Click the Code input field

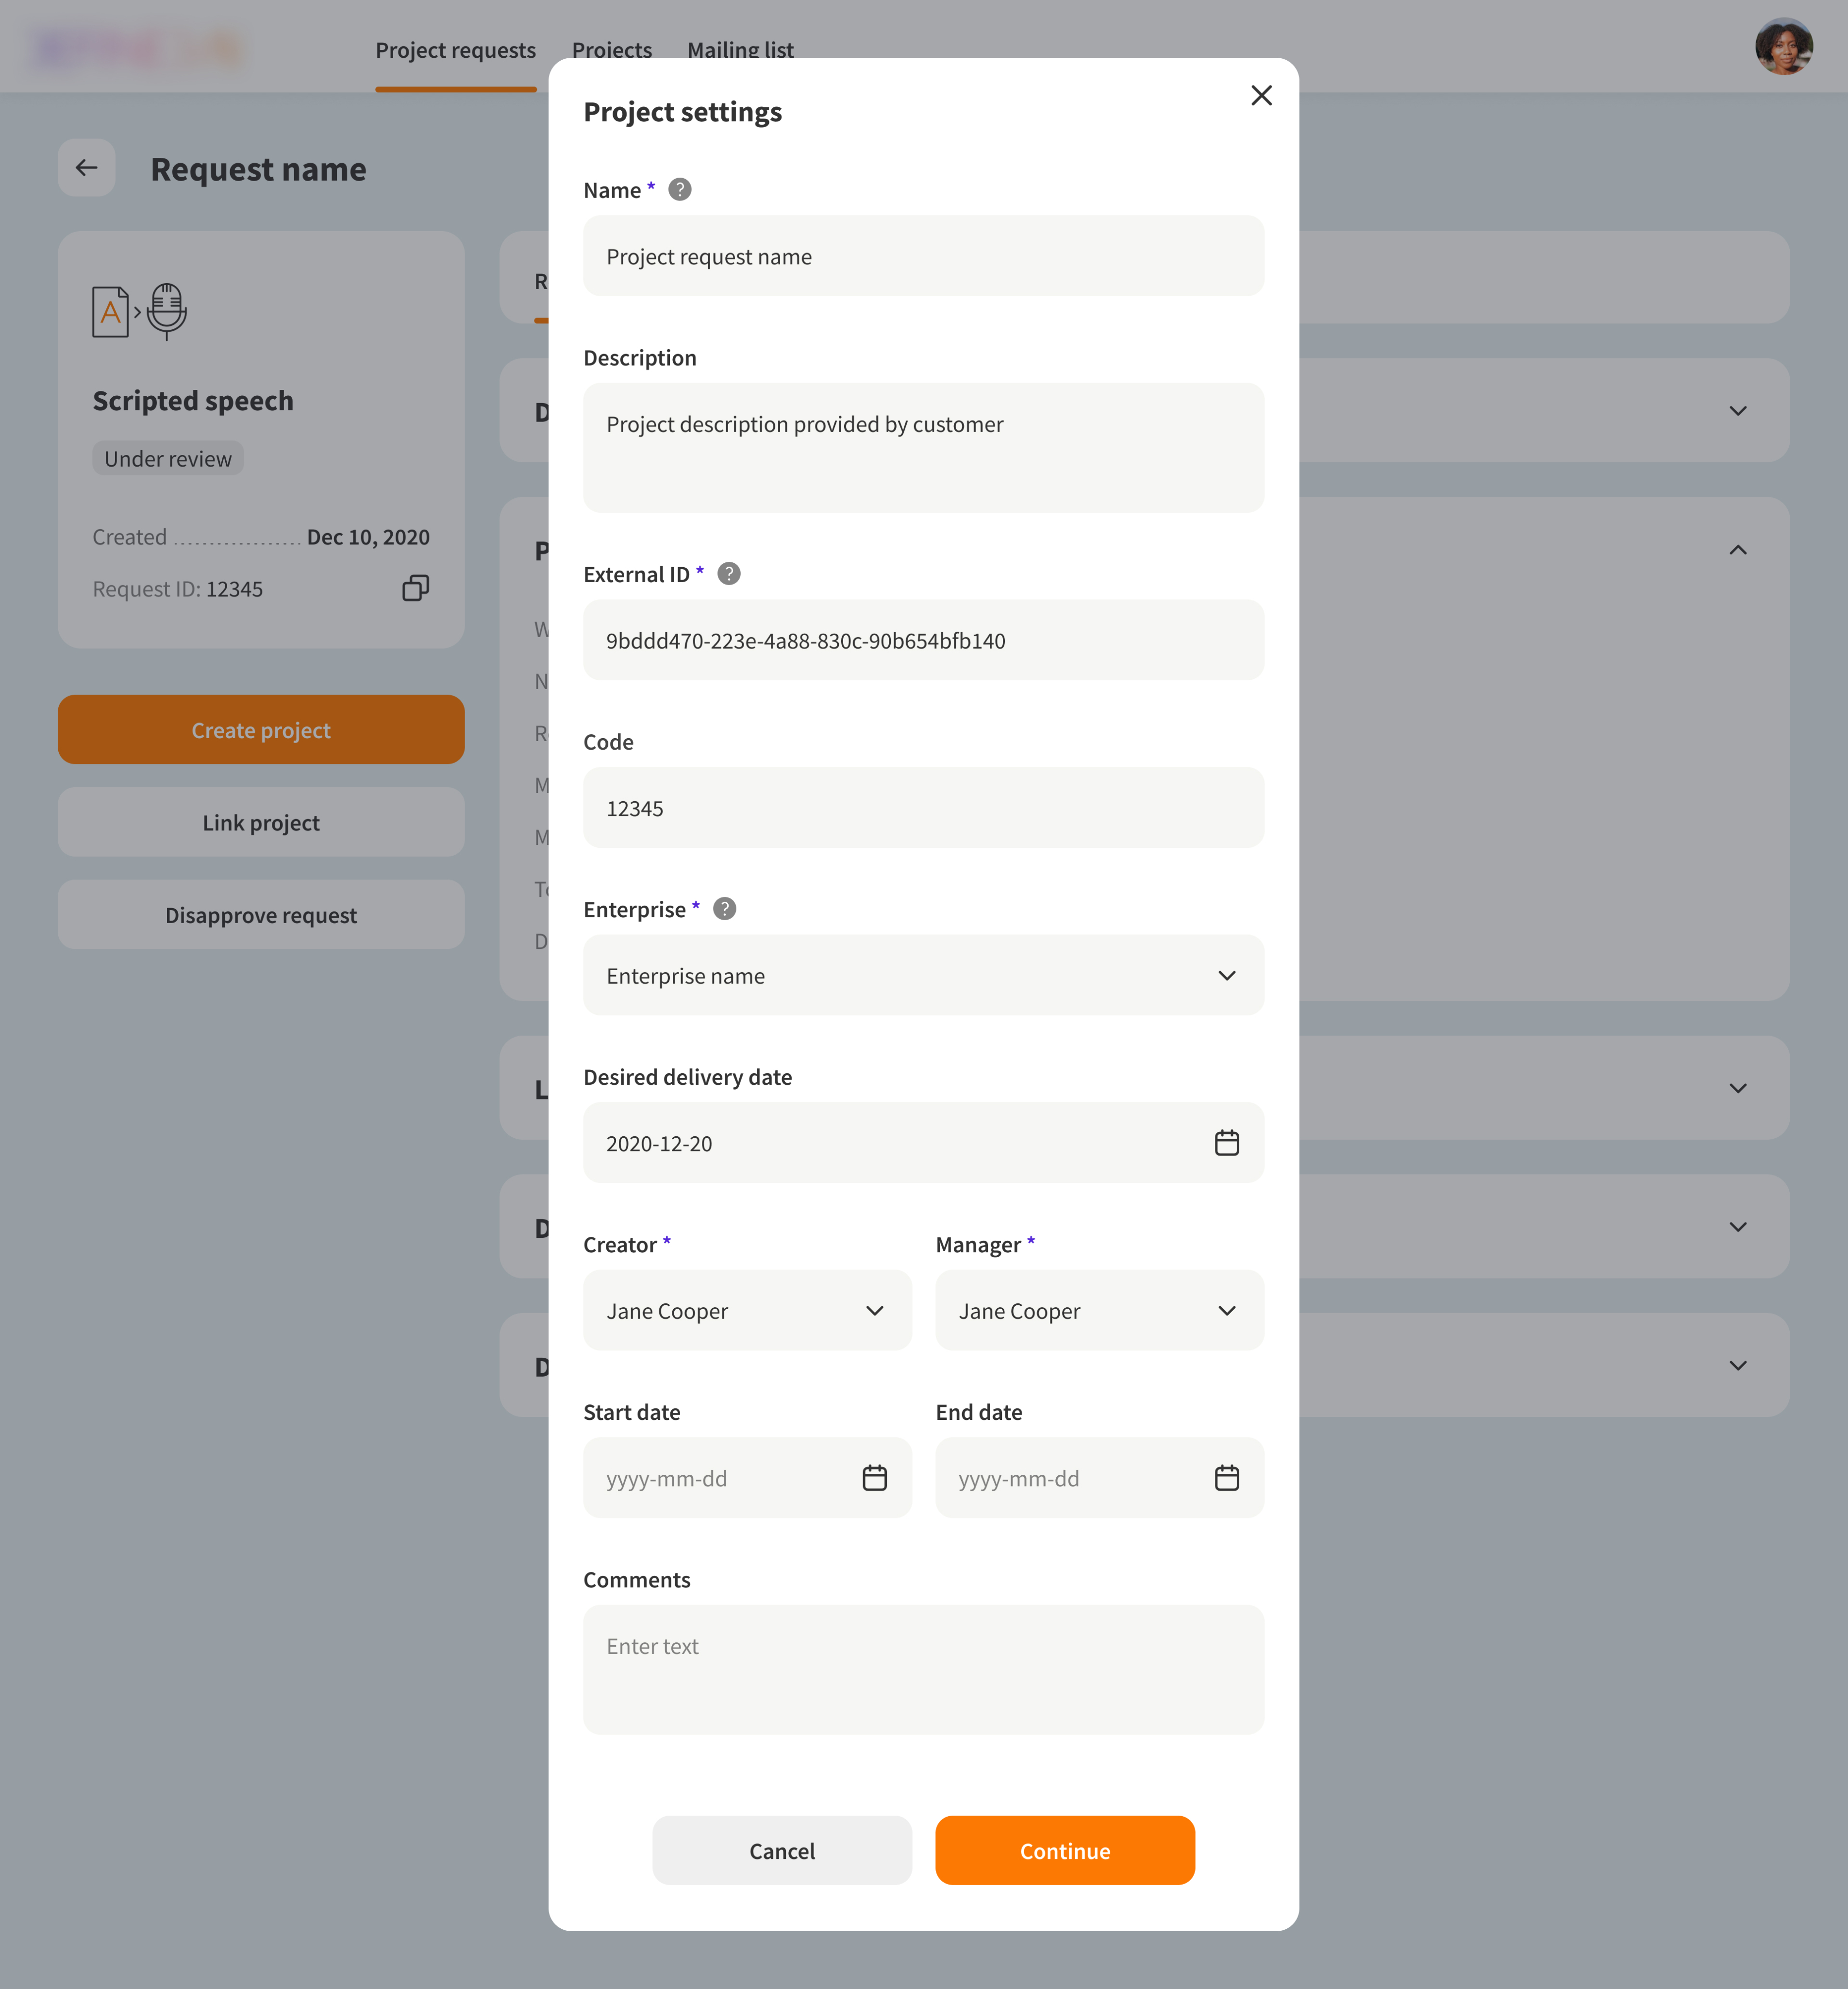tap(923, 809)
